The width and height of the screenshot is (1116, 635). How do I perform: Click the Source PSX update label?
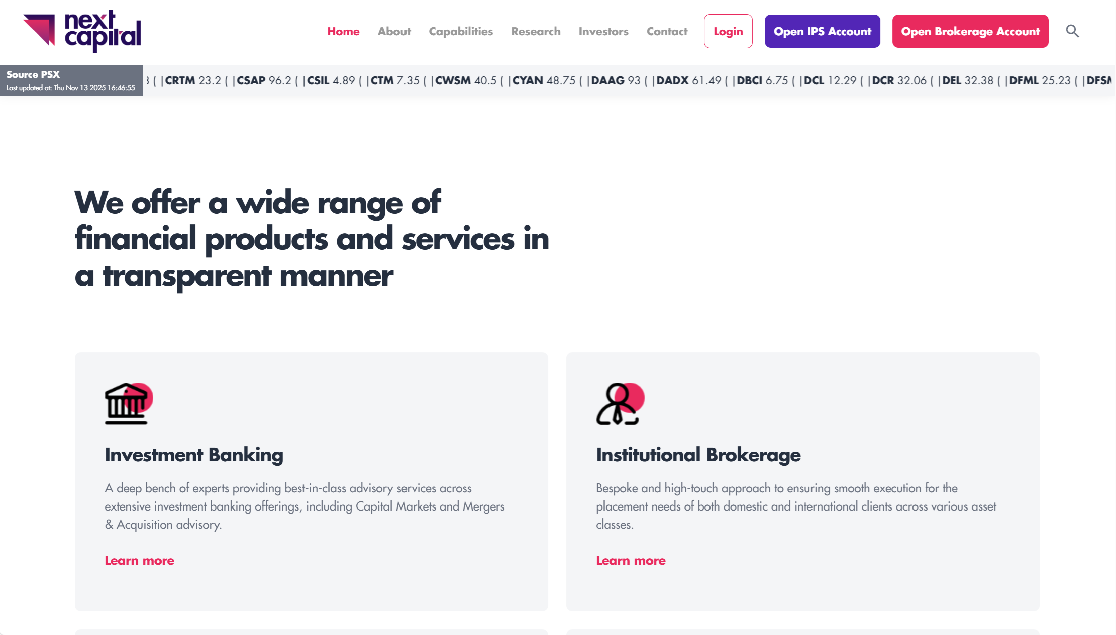point(71,80)
